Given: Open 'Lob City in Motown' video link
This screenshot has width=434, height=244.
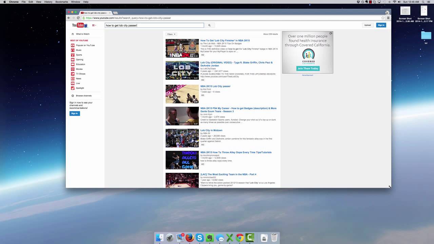Looking at the screenshot, I should 211,130.
